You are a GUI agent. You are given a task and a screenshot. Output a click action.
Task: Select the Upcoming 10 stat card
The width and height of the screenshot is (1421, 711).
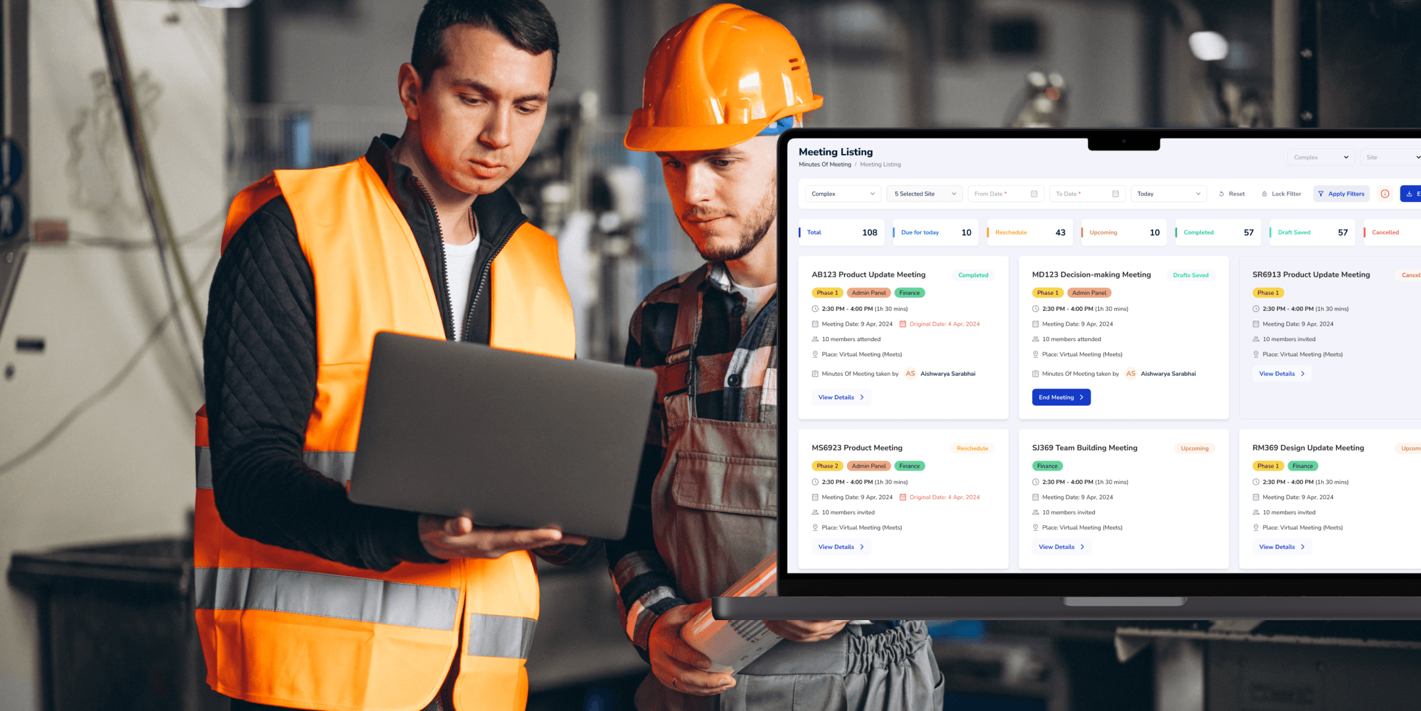click(1124, 232)
